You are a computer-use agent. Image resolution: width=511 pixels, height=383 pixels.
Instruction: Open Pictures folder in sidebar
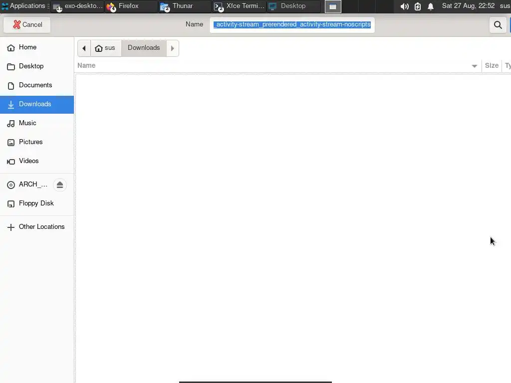[x=37, y=142]
